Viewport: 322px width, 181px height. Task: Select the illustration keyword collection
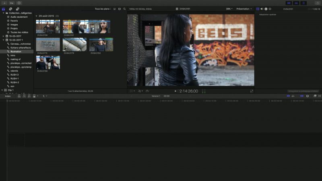pyautogui.click(x=16, y=51)
